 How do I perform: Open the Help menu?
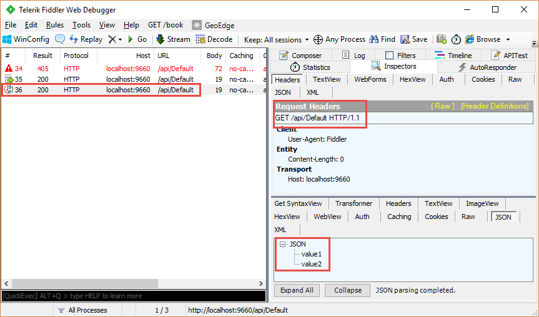[131, 25]
